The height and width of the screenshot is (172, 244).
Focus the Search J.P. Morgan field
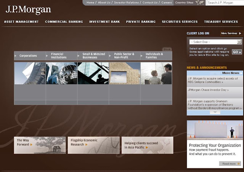tap(225, 3)
